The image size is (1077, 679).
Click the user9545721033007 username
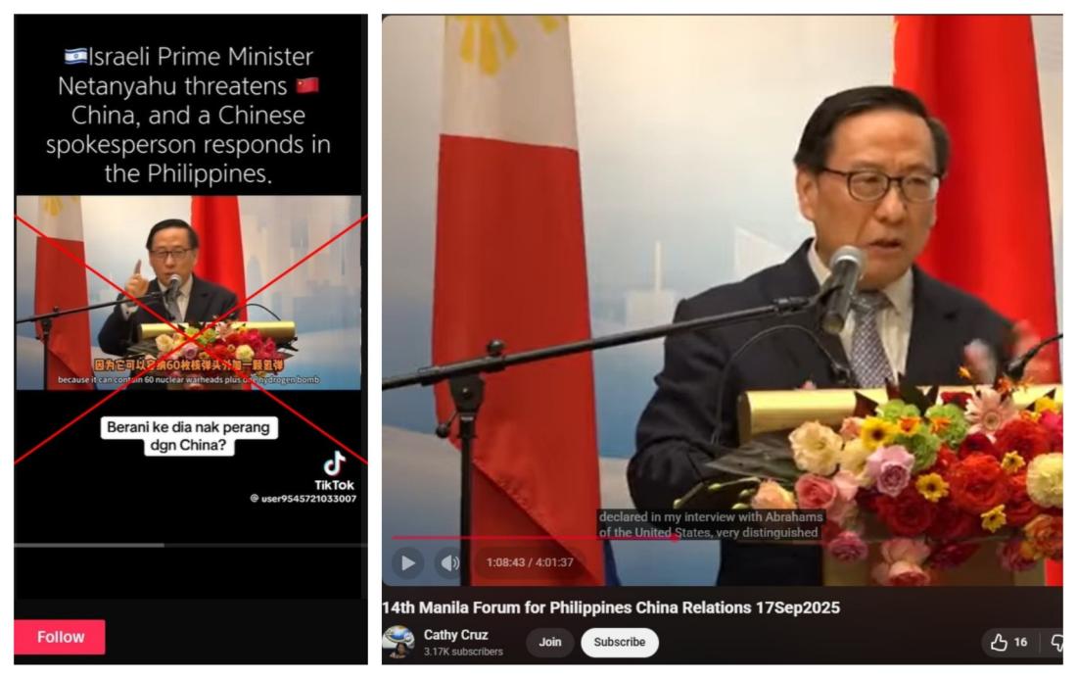[303, 499]
